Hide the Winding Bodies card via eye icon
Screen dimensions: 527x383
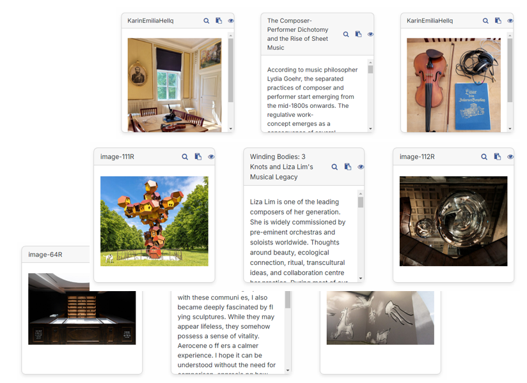pyautogui.click(x=361, y=167)
